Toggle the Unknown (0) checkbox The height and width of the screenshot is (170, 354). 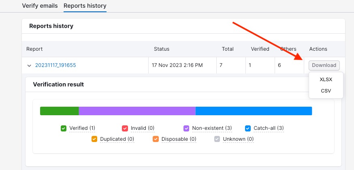click(217, 139)
